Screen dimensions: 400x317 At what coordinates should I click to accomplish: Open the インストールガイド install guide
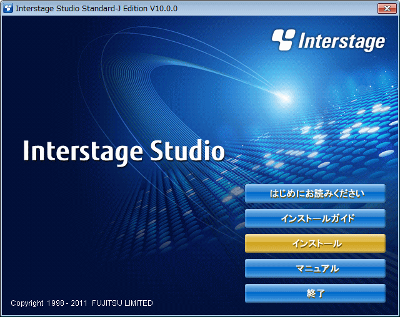click(315, 218)
